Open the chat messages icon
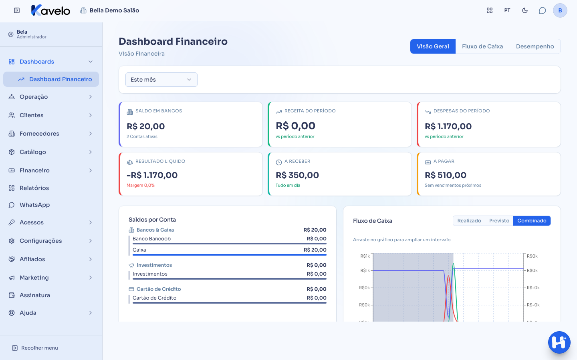 (543, 10)
